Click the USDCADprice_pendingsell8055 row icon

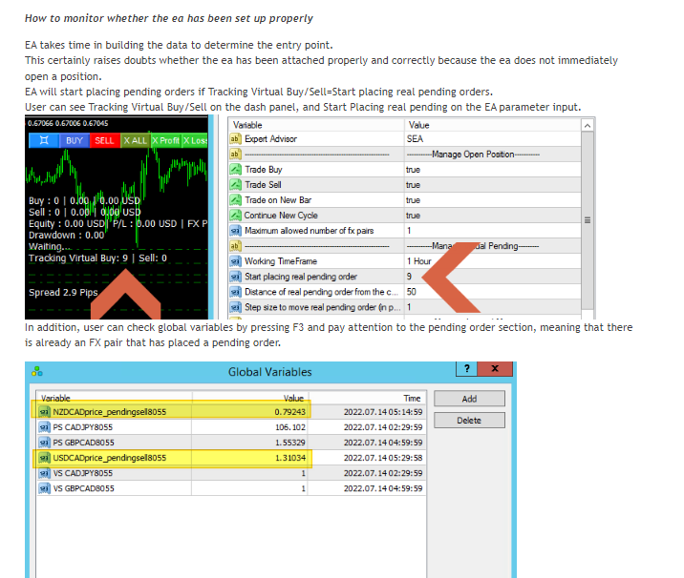point(44,458)
